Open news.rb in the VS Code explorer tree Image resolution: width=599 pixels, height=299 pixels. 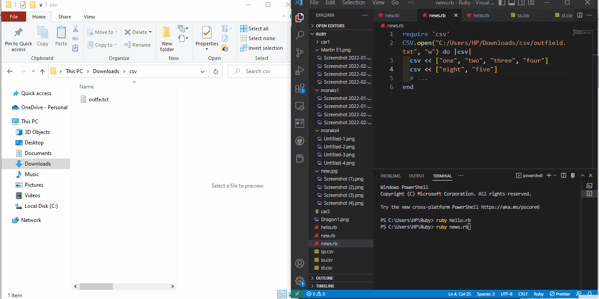coord(341,244)
